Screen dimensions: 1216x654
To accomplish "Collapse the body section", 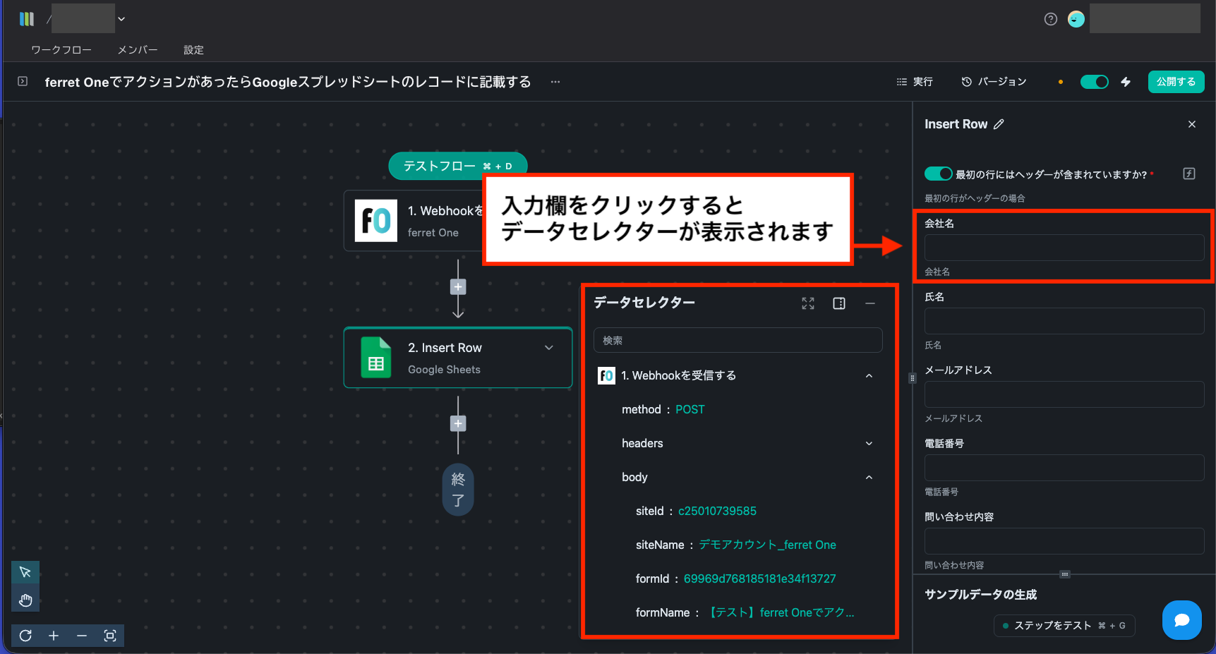I will [869, 478].
